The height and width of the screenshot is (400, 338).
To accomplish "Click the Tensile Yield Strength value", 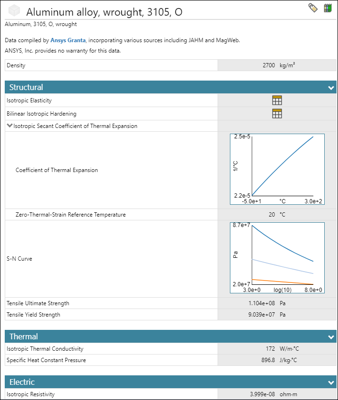I will tap(262, 315).
